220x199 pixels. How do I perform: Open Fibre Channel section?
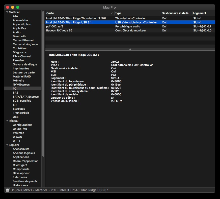[x=22, y=56]
